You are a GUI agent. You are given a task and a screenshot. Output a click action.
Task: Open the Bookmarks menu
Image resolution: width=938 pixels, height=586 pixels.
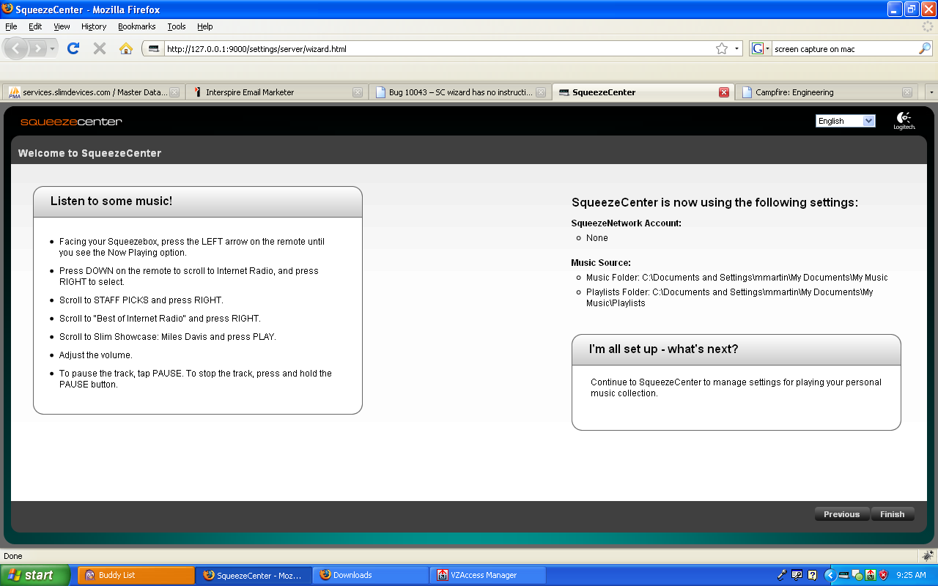coord(136,26)
